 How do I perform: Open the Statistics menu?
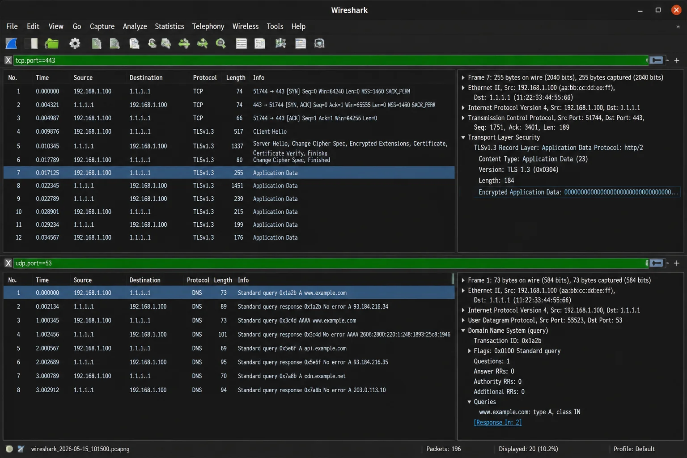[169, 26]
